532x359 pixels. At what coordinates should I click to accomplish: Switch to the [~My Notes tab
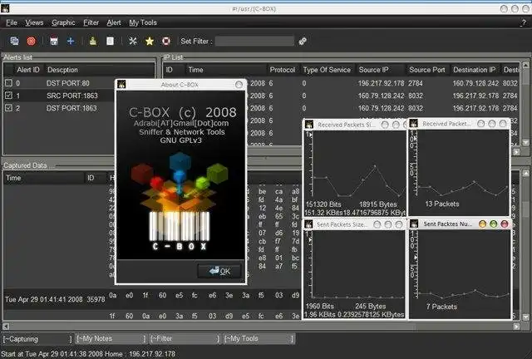tap(111, 339)
